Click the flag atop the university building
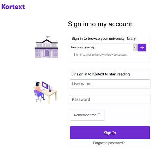The width and height of the screenshot is (158, 151). [x=48, y=37]
